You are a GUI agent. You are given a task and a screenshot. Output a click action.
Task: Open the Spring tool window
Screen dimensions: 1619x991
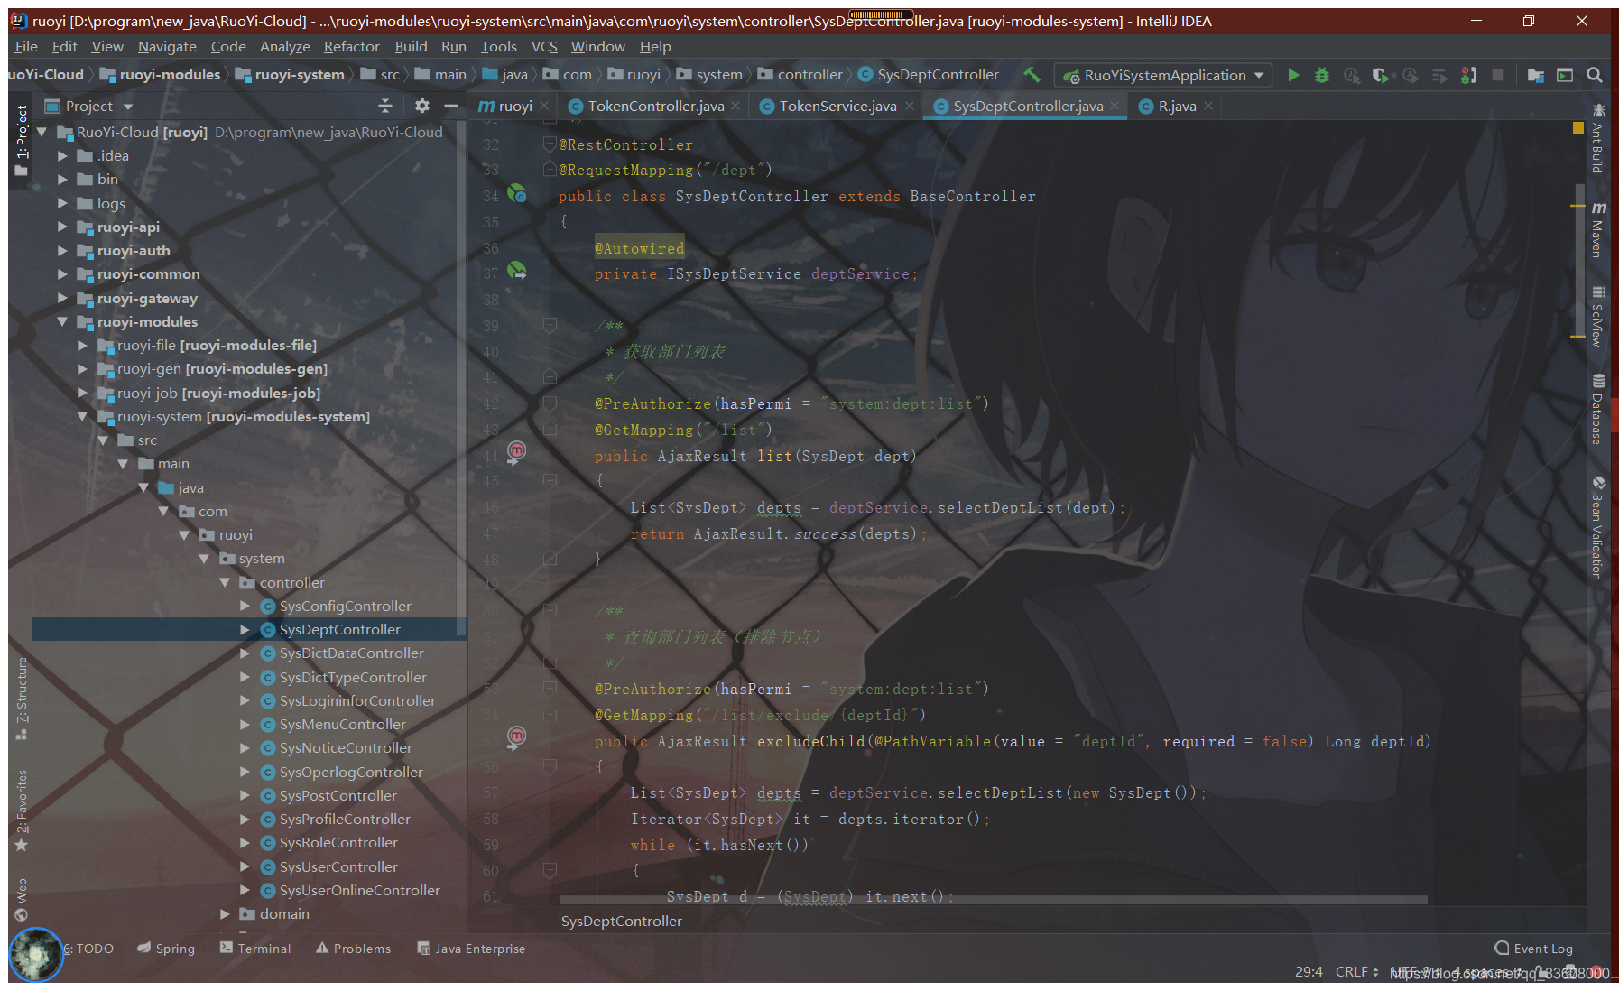[166, 948]
